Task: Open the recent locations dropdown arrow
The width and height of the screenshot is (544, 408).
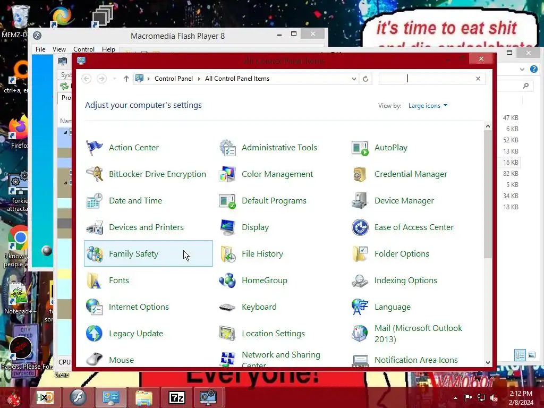Action: (115, 79)
